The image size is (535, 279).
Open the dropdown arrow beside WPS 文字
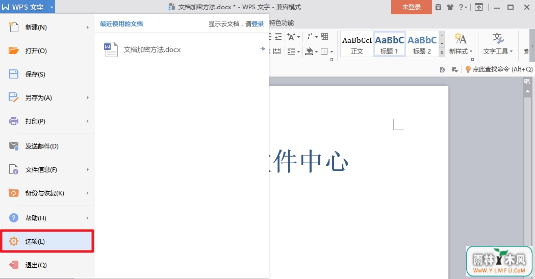[51, 7]
